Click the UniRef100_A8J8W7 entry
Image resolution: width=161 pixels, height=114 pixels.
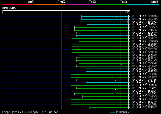(144, 107)
